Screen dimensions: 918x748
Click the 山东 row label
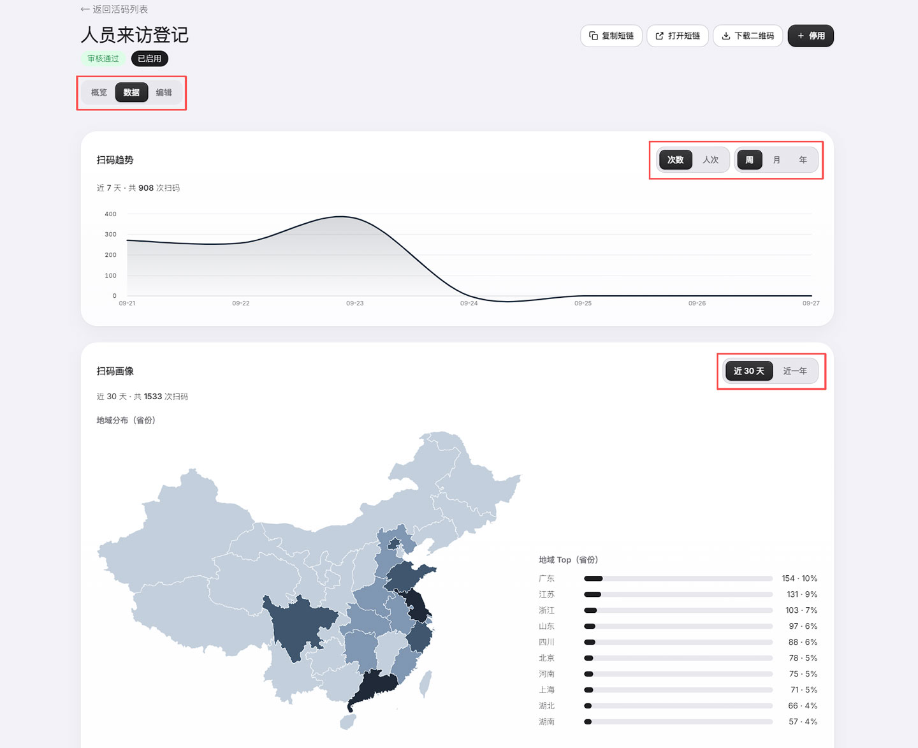coord(546,626)
